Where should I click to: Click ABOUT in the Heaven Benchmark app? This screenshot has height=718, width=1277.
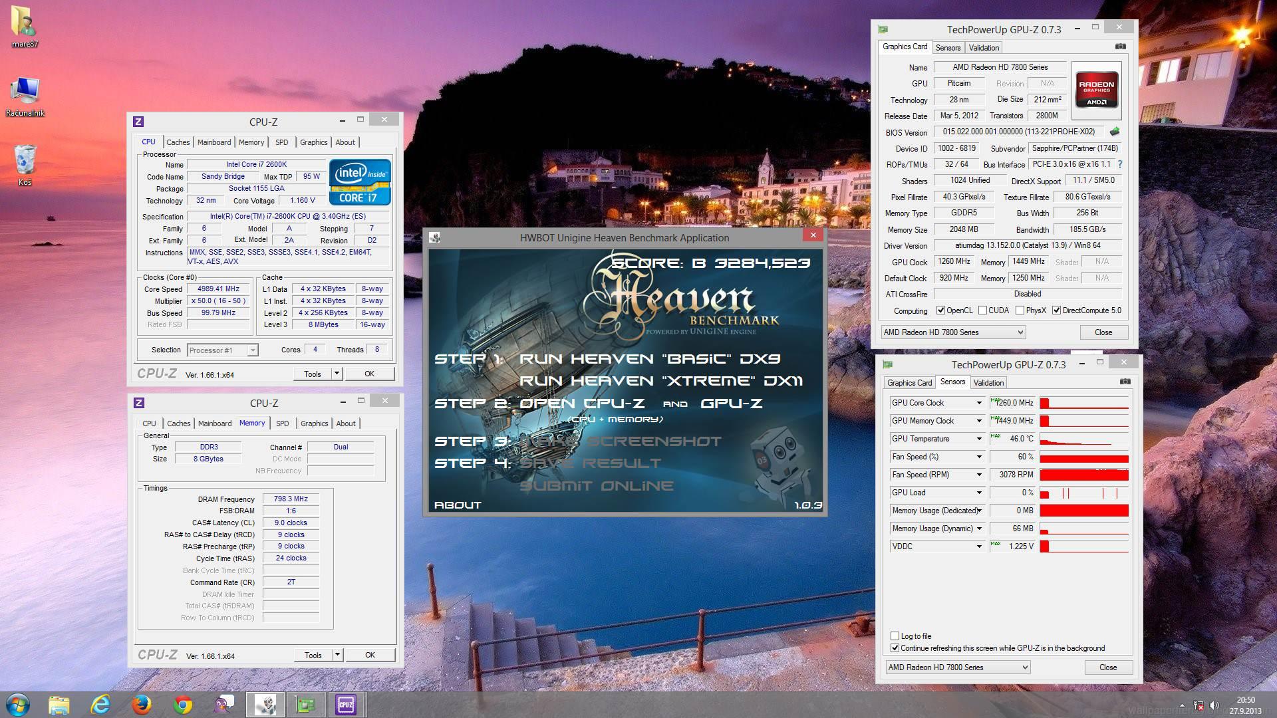pos(458,505)
